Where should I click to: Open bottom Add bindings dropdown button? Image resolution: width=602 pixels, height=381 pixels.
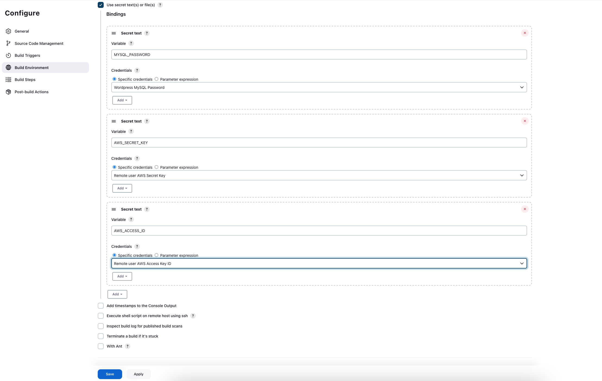pos(117,294)
